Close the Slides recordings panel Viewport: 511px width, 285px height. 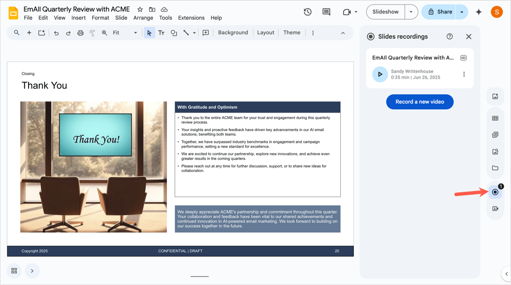(x=469, y=37)
